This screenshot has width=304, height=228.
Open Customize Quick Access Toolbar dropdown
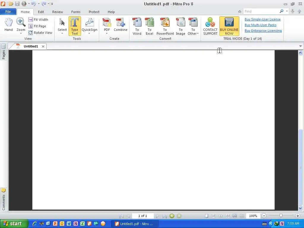click(x=52, y=4)
